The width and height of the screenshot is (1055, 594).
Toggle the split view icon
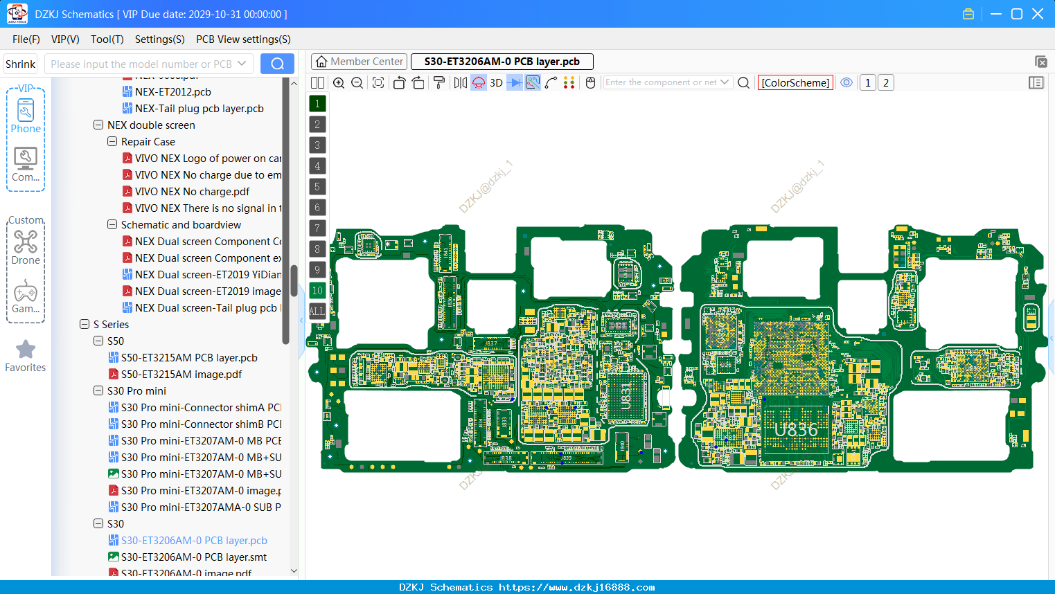pyautogui.click(x=317, y=82)
